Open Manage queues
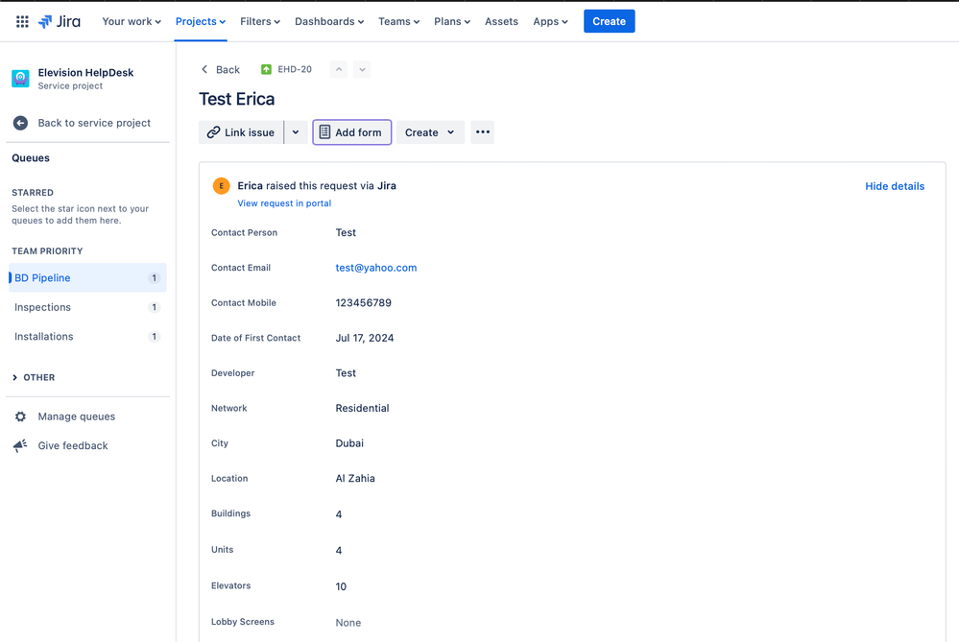 tap(77, 416)
